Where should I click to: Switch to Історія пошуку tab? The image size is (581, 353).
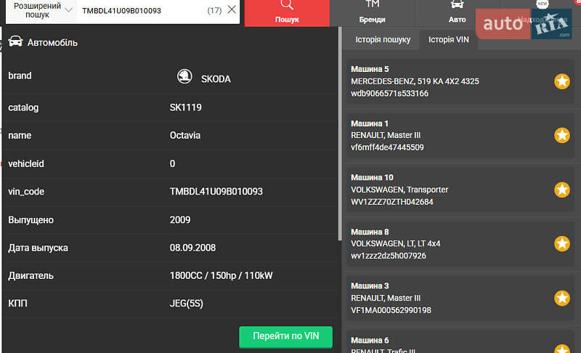[x=383, y=40]
